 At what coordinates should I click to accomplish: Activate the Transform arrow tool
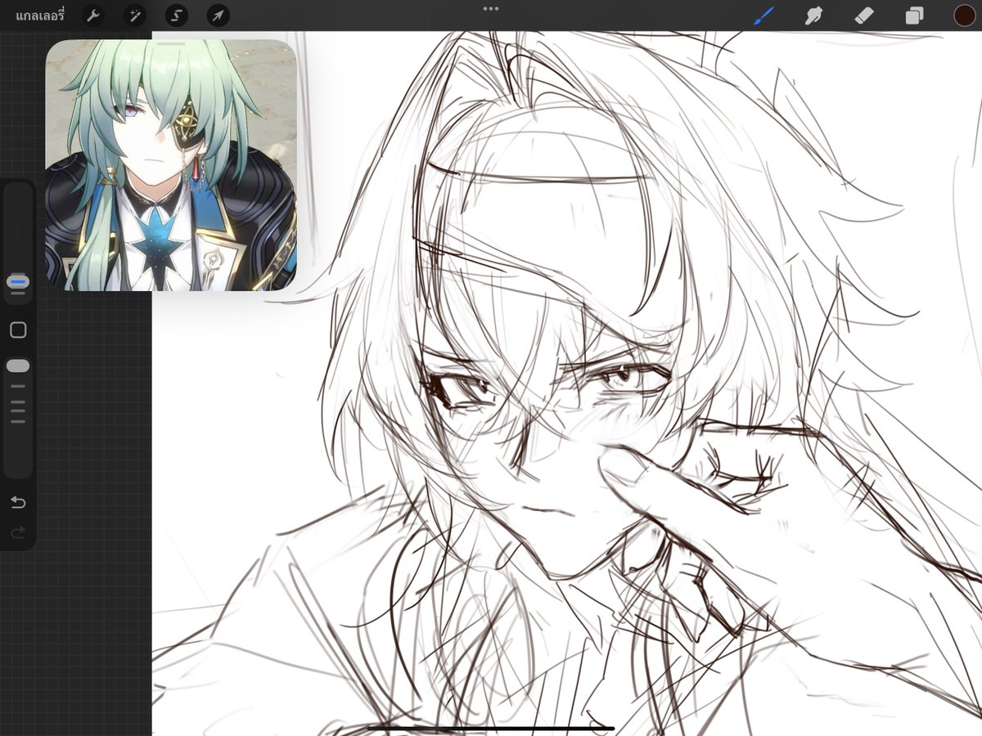[x=218, y=16]
